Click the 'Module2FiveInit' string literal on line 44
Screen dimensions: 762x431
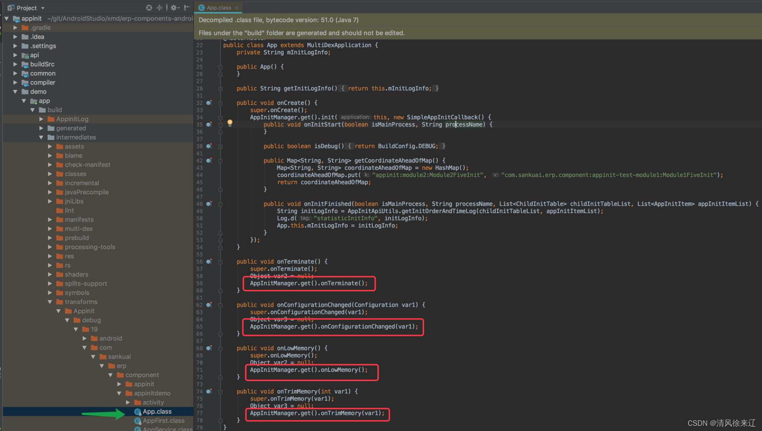pos(428,175)
